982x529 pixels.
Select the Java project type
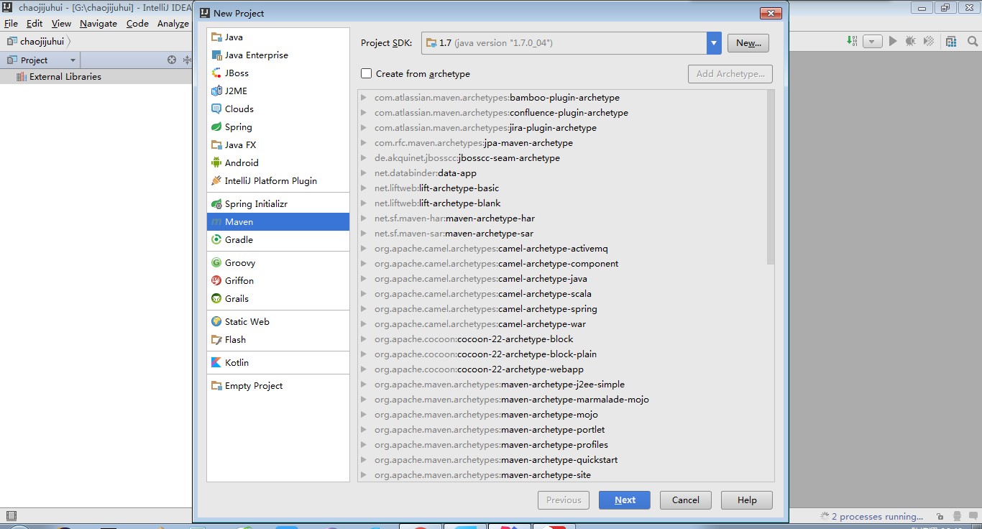pyautogui.click(x=277, y=37)
